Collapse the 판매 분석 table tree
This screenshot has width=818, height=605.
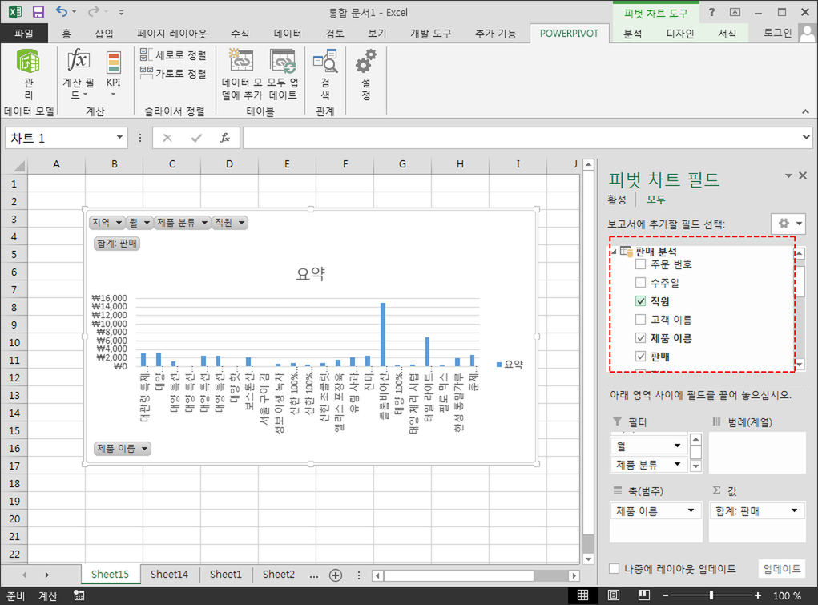[x=614, y=252]
